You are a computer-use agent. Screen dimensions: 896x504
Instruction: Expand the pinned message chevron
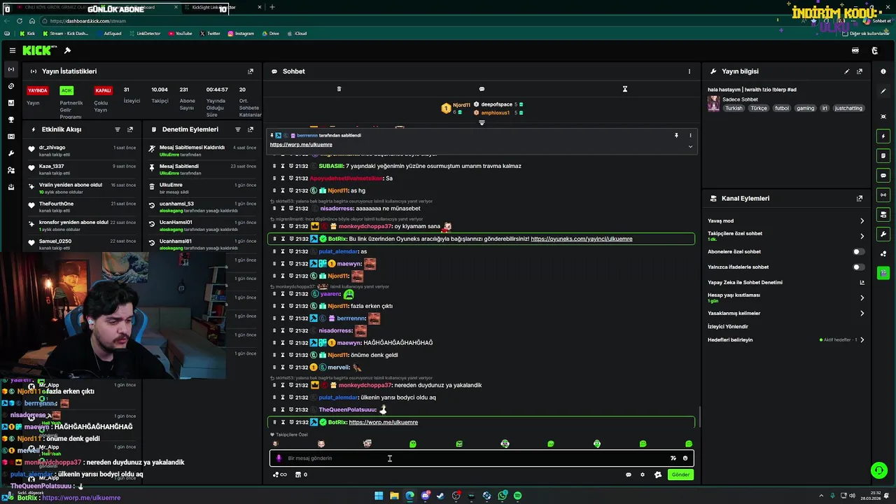tap(690, 146)
